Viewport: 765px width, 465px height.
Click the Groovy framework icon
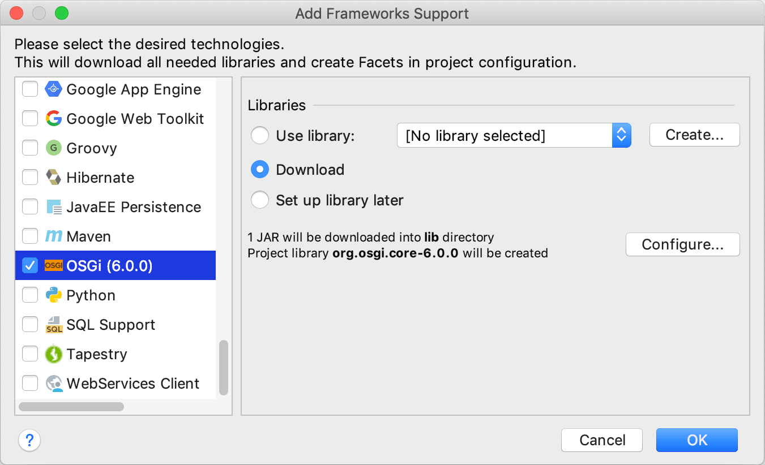54,148
